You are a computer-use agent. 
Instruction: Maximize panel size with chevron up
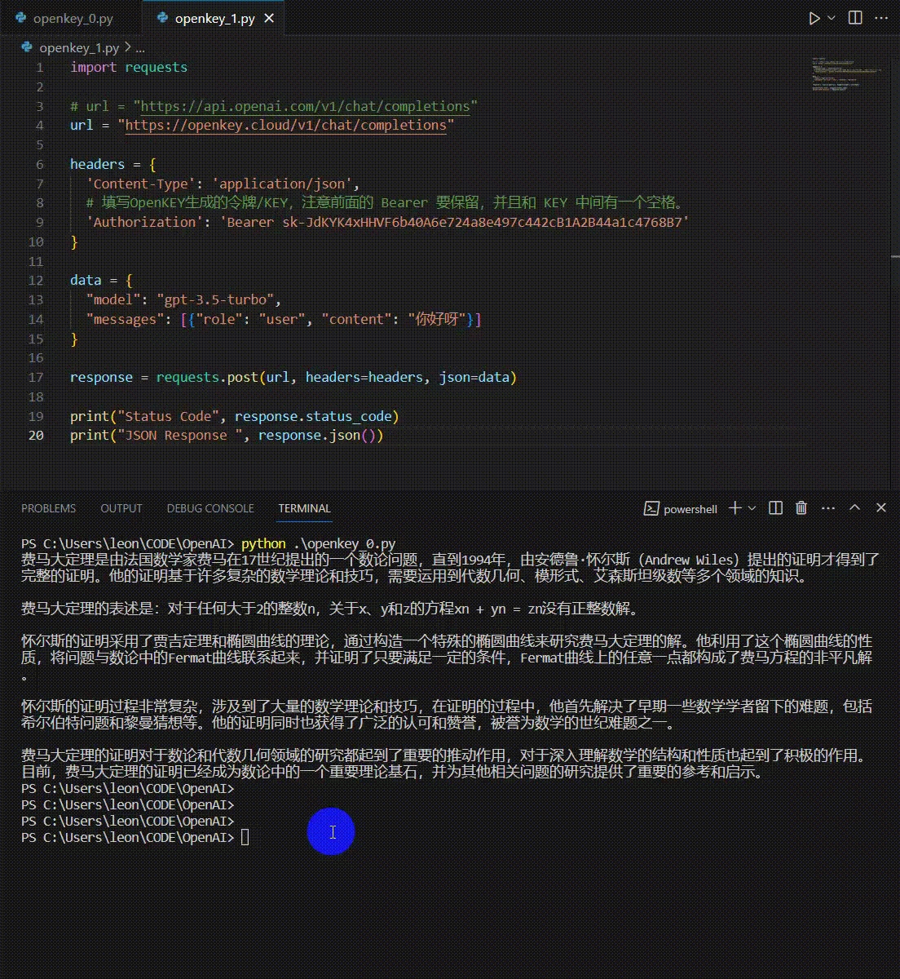(x=854, y=507)
